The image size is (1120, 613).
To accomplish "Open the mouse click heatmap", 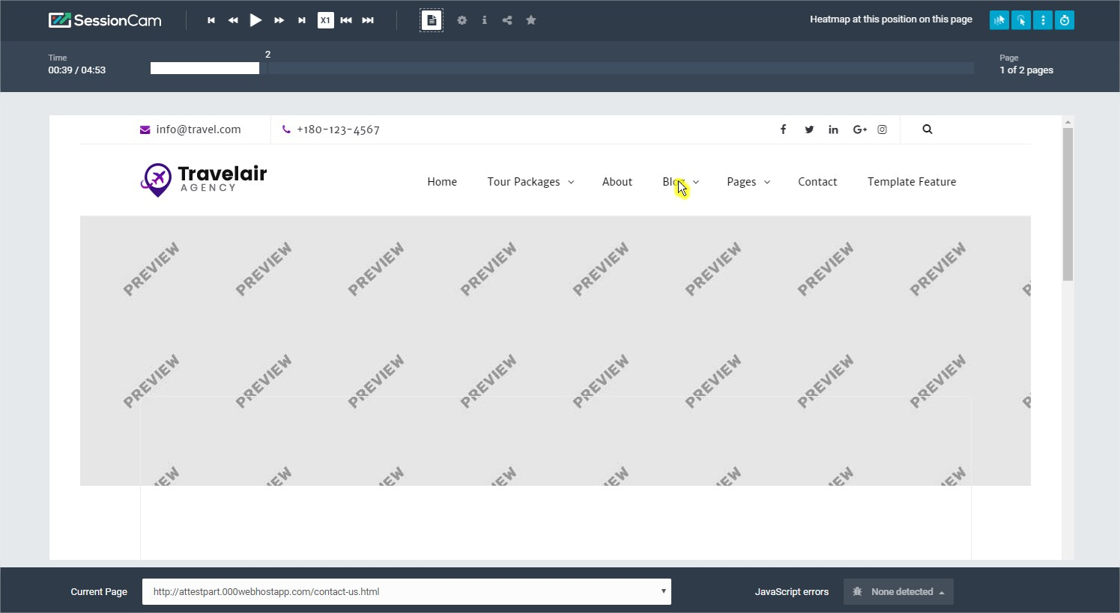I will click(1020, 20).
